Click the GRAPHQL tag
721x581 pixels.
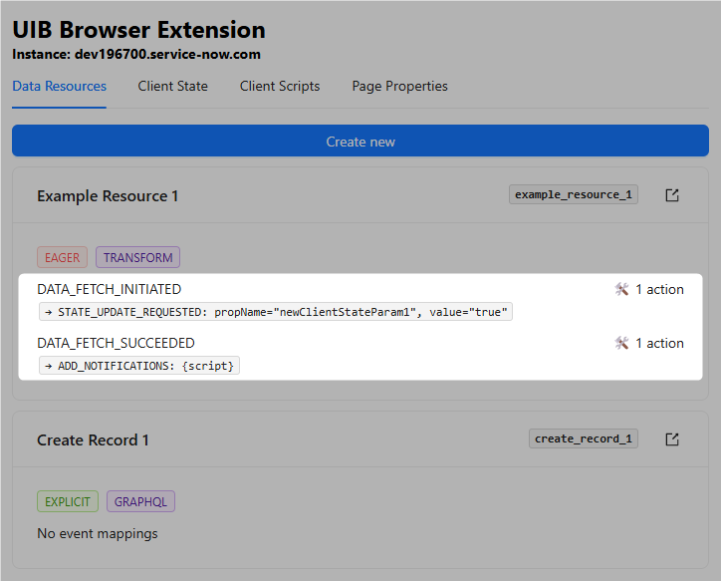click(x=140, y=502)
